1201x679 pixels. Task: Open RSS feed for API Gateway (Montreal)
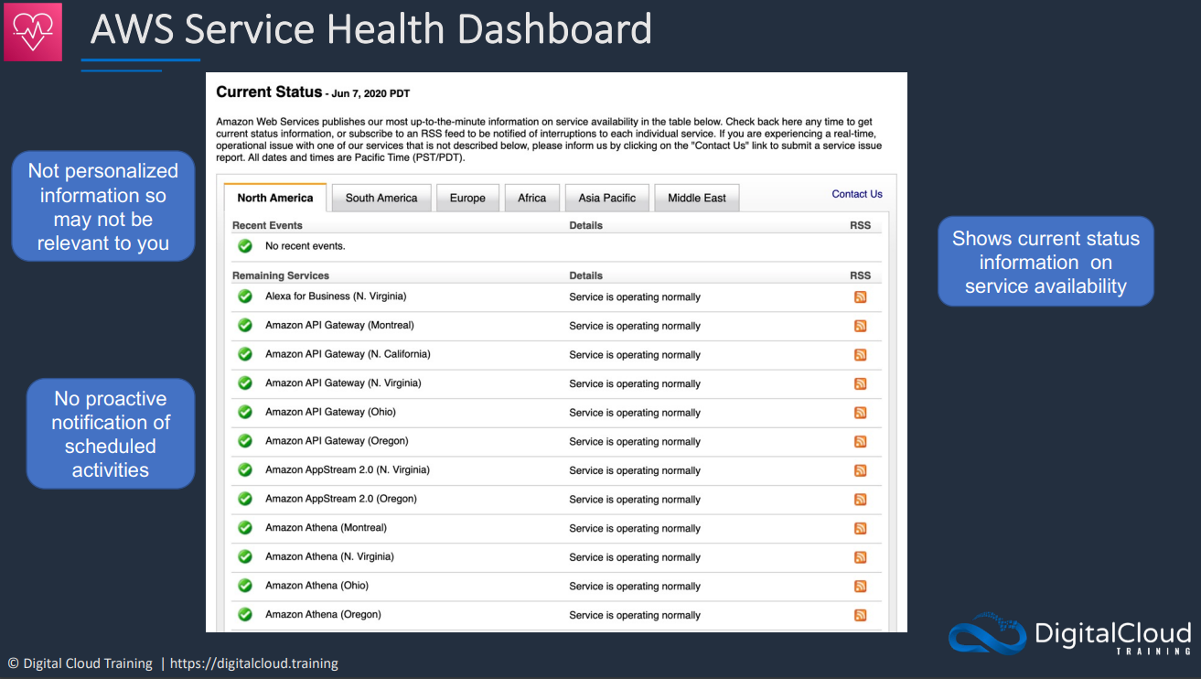click(860, 326)
